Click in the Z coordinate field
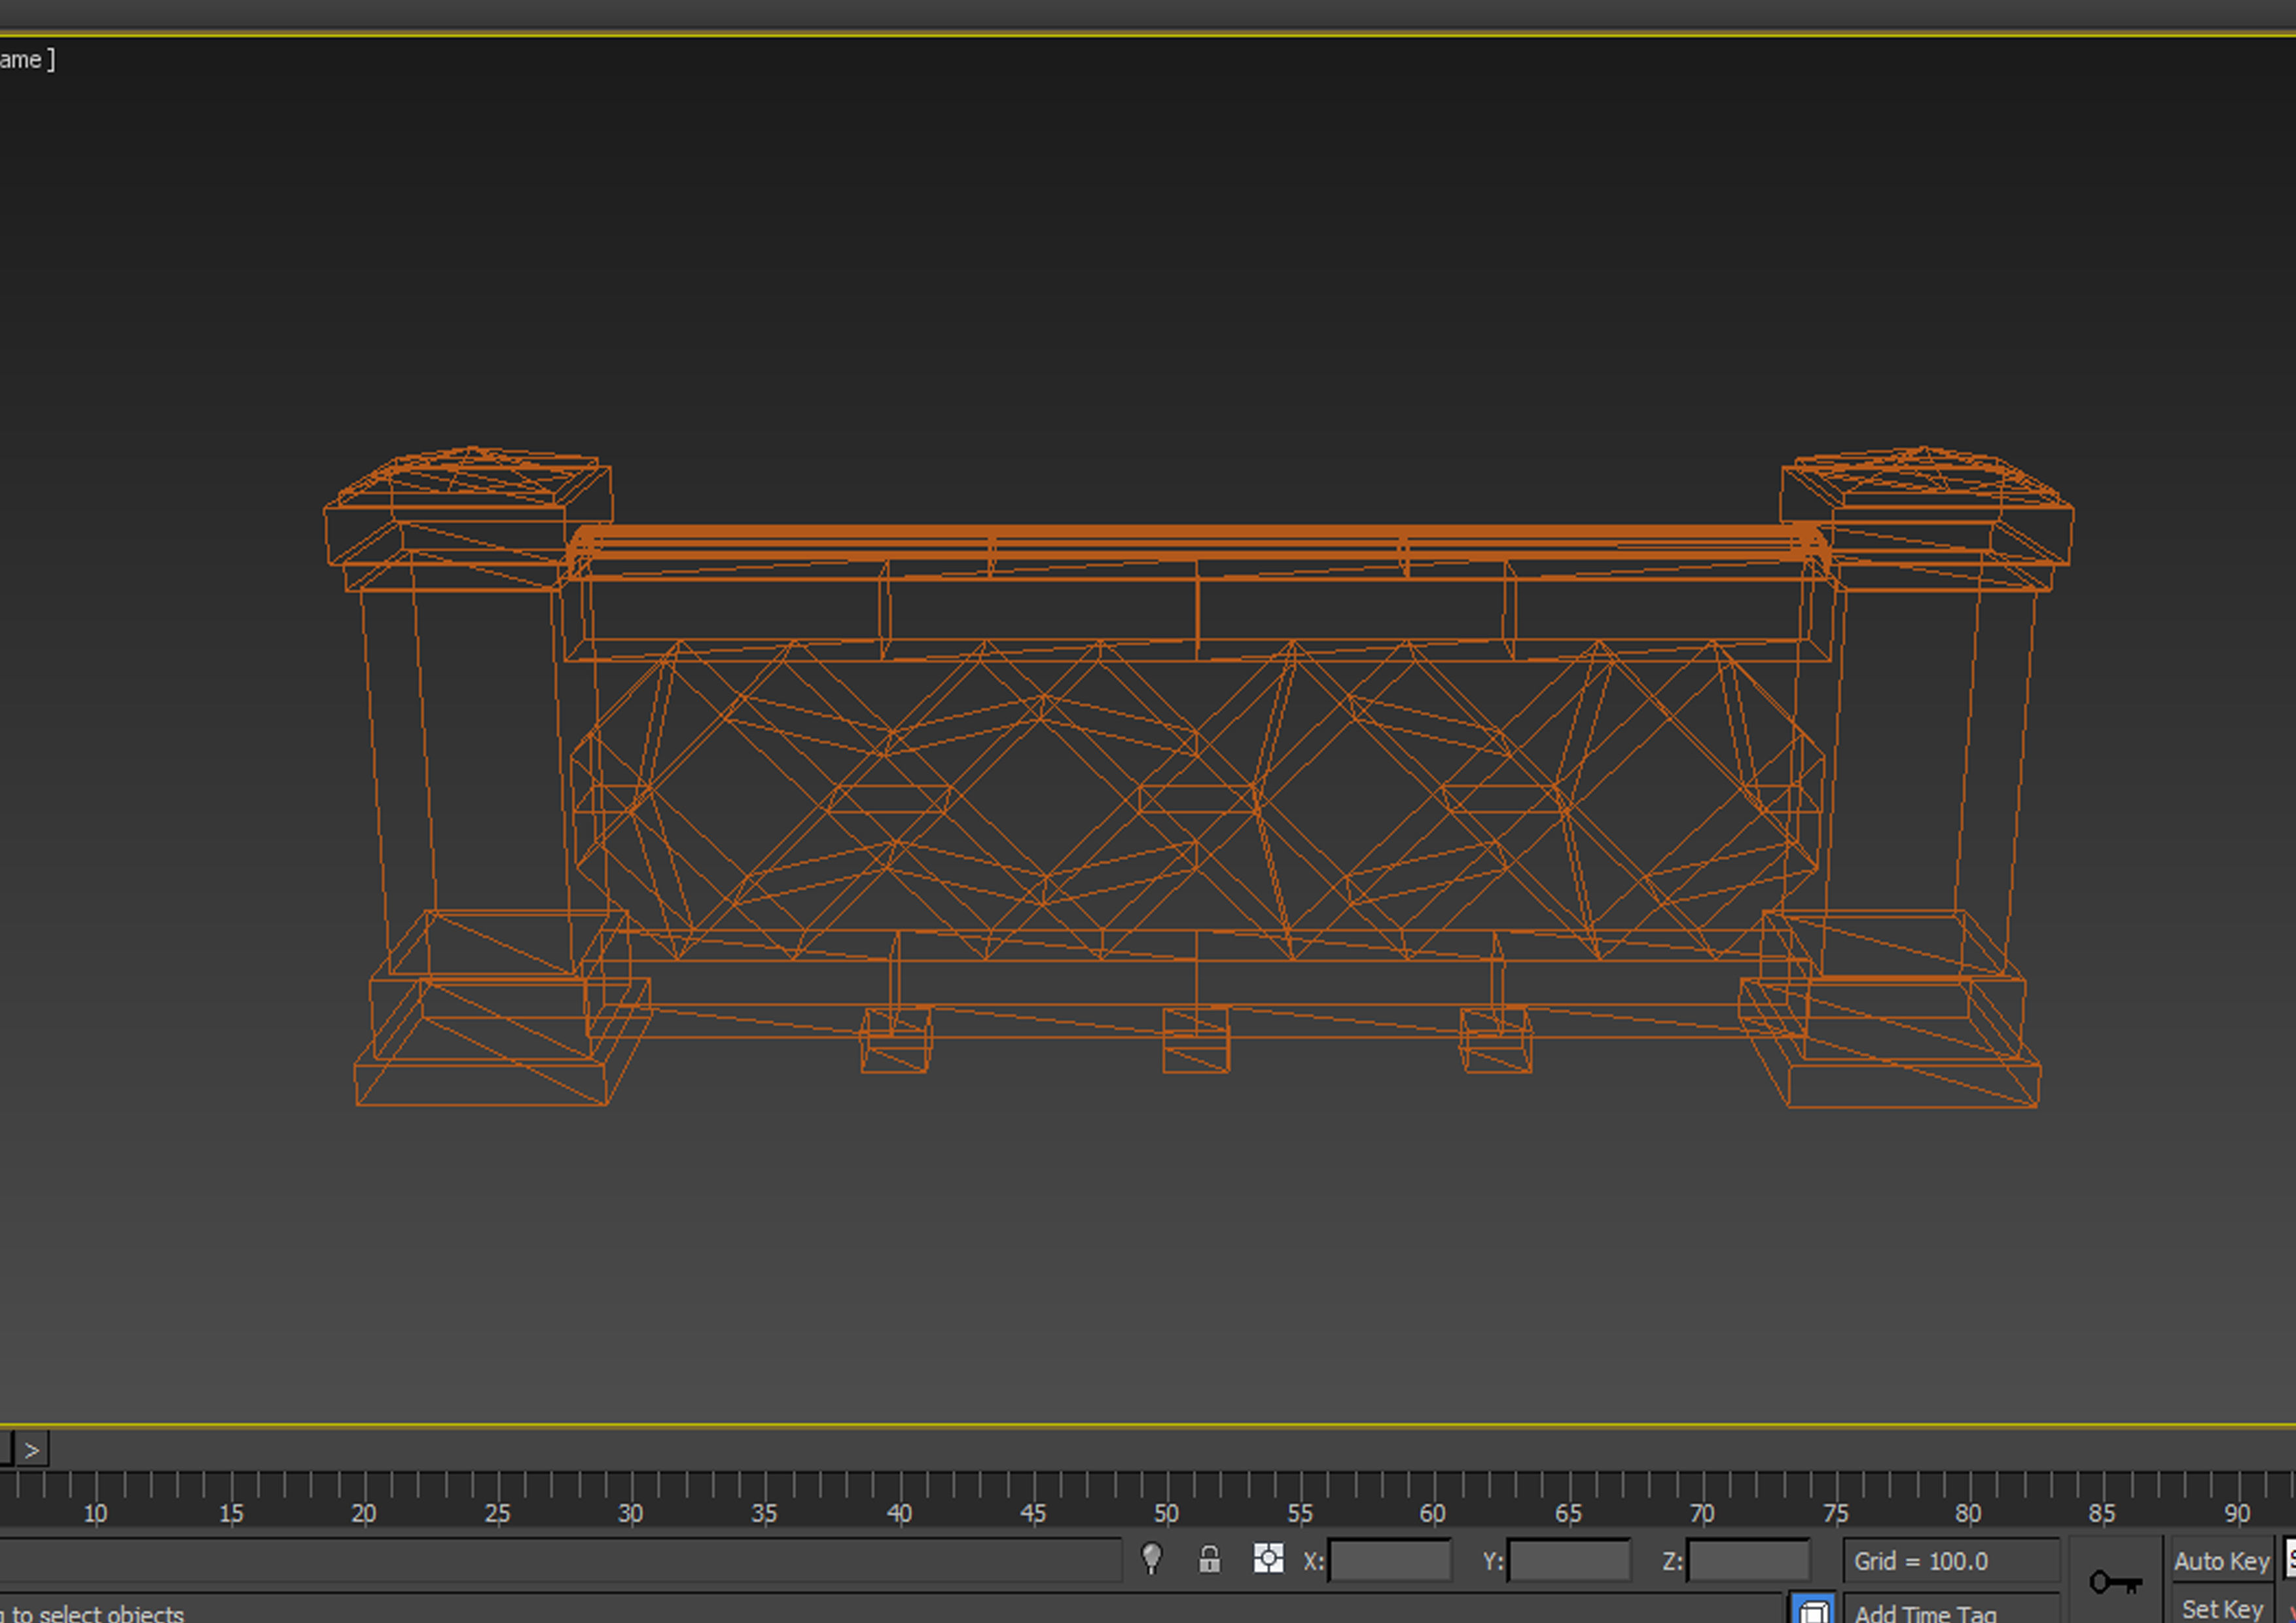The height and width of the screenshot is (1623, 2296). point(1747,1561)
